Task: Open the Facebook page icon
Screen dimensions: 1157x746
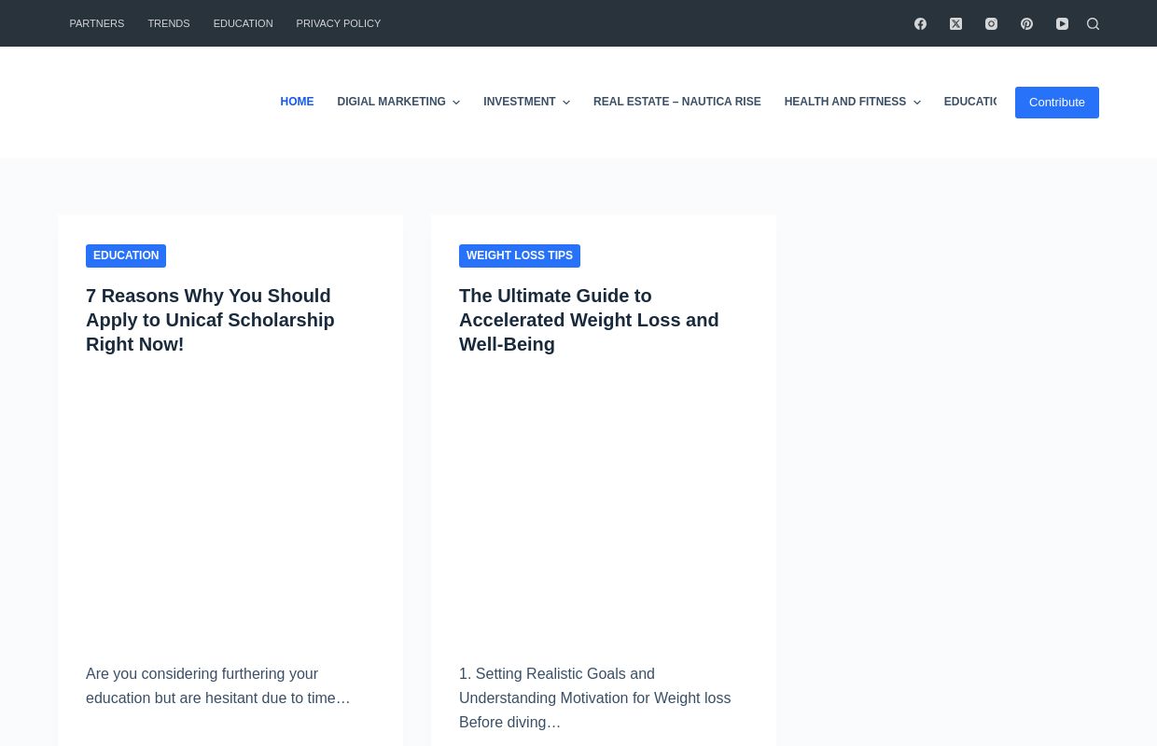Action: pyautogui.click(x=920, y=23)
